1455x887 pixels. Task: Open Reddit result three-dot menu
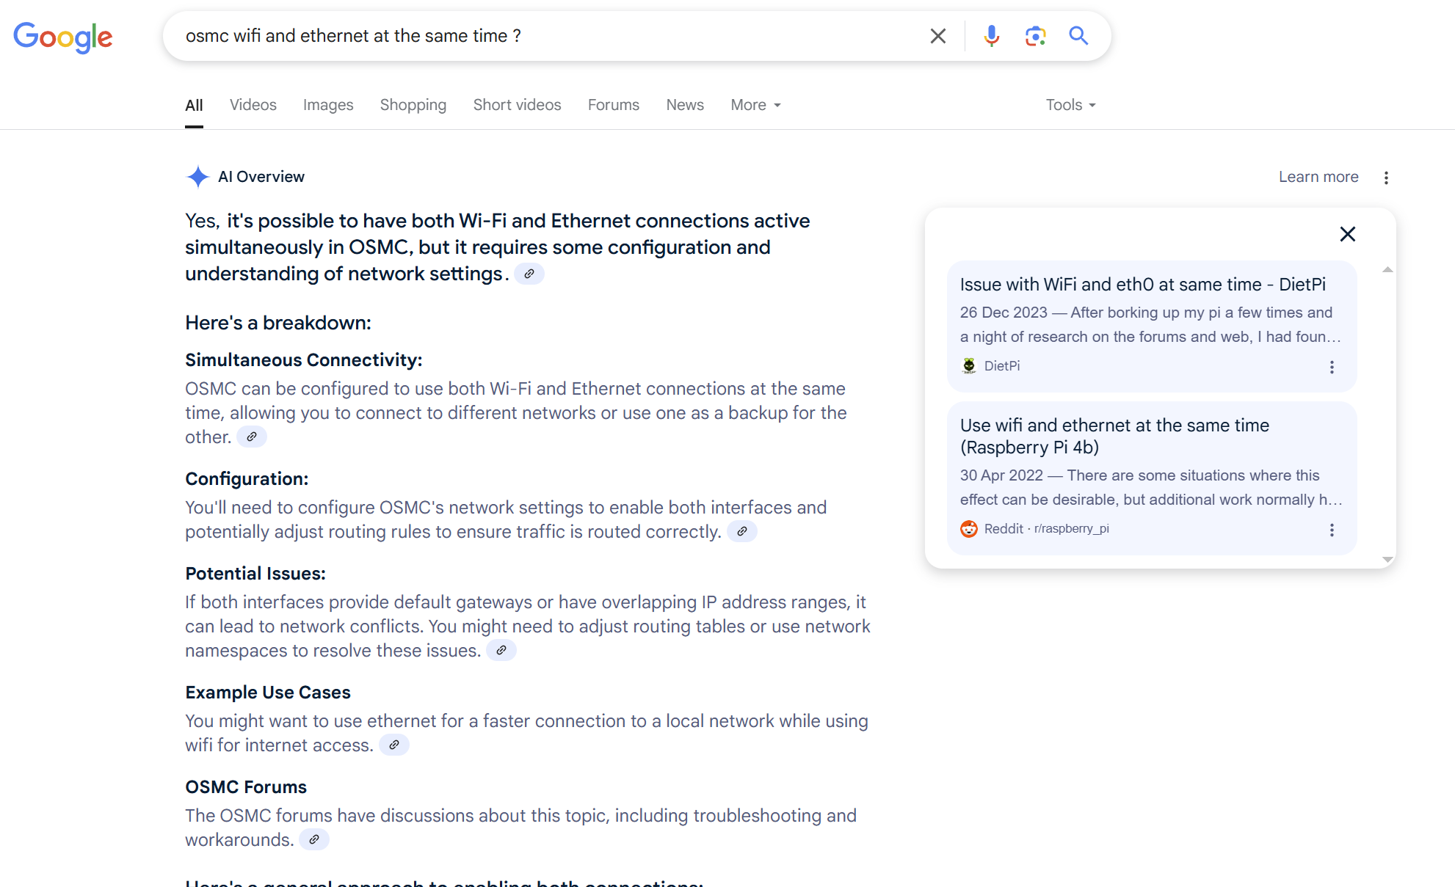click(x=1332, y=530)
